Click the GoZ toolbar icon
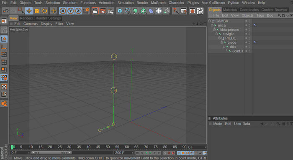 pos(200,11)
